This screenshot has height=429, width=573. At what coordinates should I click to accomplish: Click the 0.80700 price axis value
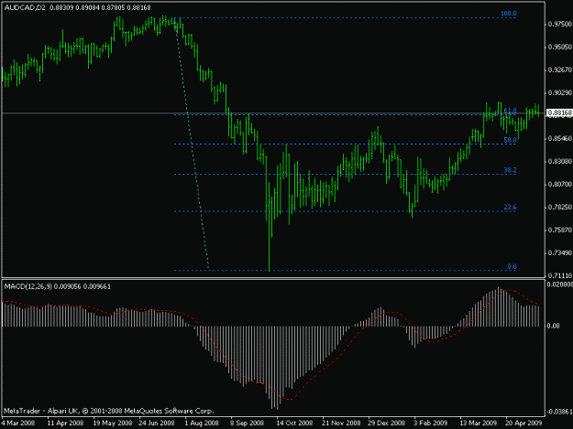[x=560, y=185]
